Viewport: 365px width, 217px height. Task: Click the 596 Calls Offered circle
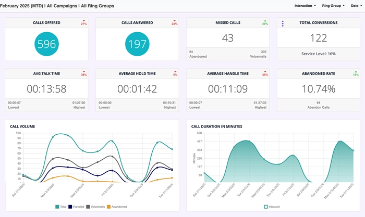(46, 44)
